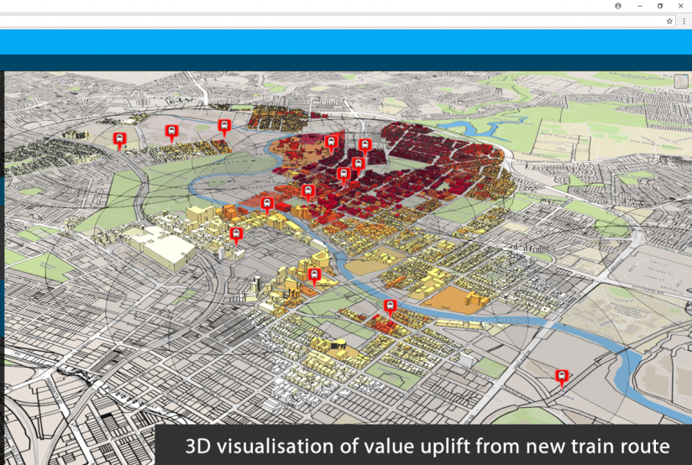Open the browser profile account icon
692x465 pixels.
(618, 6)
